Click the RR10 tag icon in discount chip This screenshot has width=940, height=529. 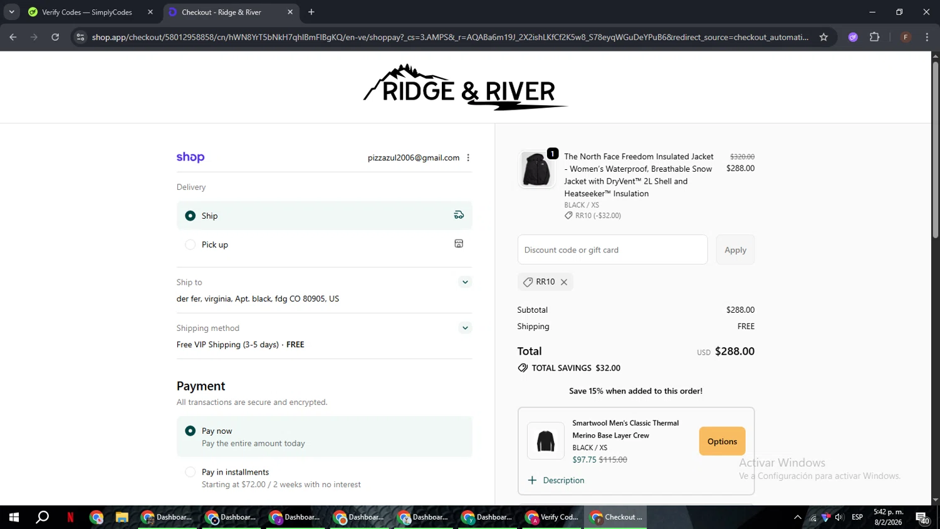point(528,282)
